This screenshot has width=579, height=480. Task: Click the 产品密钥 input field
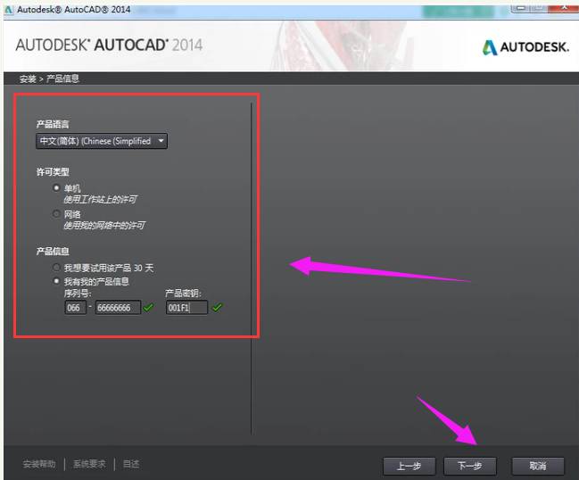point(186,308)
